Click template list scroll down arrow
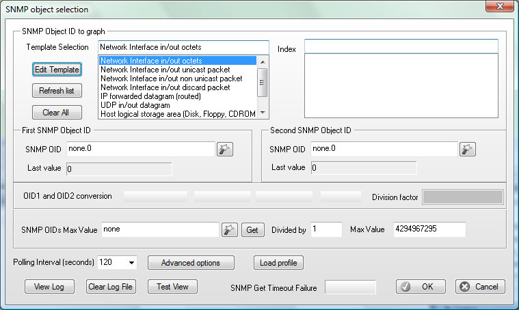Screen dimensions: 519x310 point(263,113)
